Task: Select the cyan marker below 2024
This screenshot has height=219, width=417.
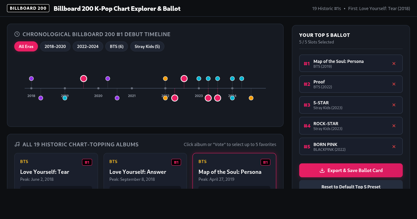Action: point(232,98)
